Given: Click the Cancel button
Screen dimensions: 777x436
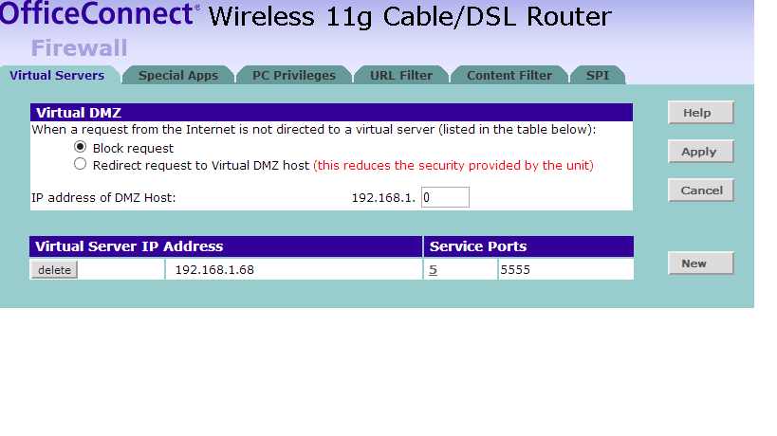Looking at the screenshot, I should click(701, 191).
